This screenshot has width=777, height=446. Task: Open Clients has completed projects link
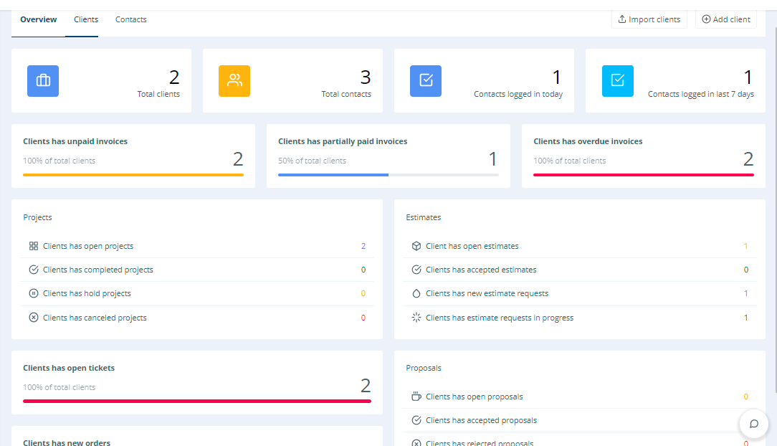(x=97, y=270)
